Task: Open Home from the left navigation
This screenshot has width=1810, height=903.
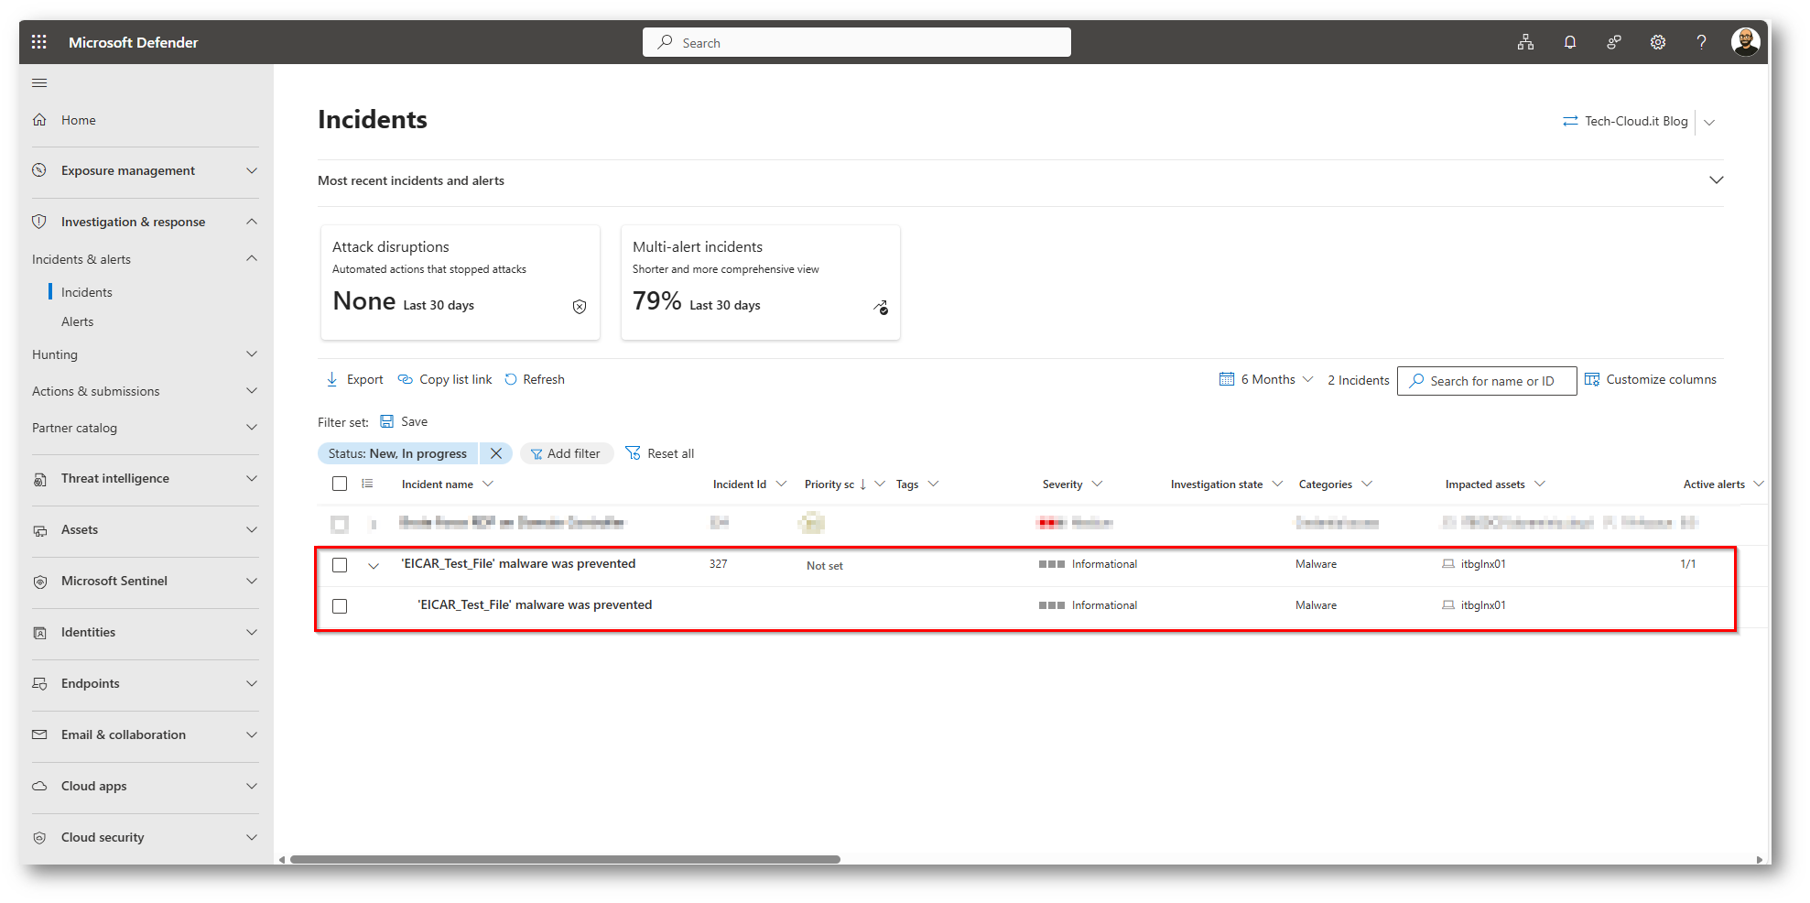Action: click(x=78, y=120)
